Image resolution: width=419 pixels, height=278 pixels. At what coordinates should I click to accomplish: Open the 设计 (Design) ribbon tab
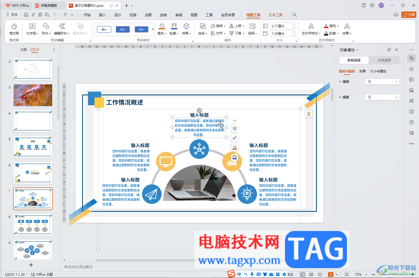[x=118, y=15]
